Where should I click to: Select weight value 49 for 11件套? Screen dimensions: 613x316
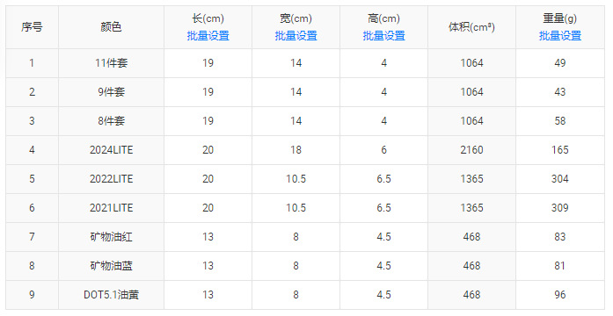[560, 63]
